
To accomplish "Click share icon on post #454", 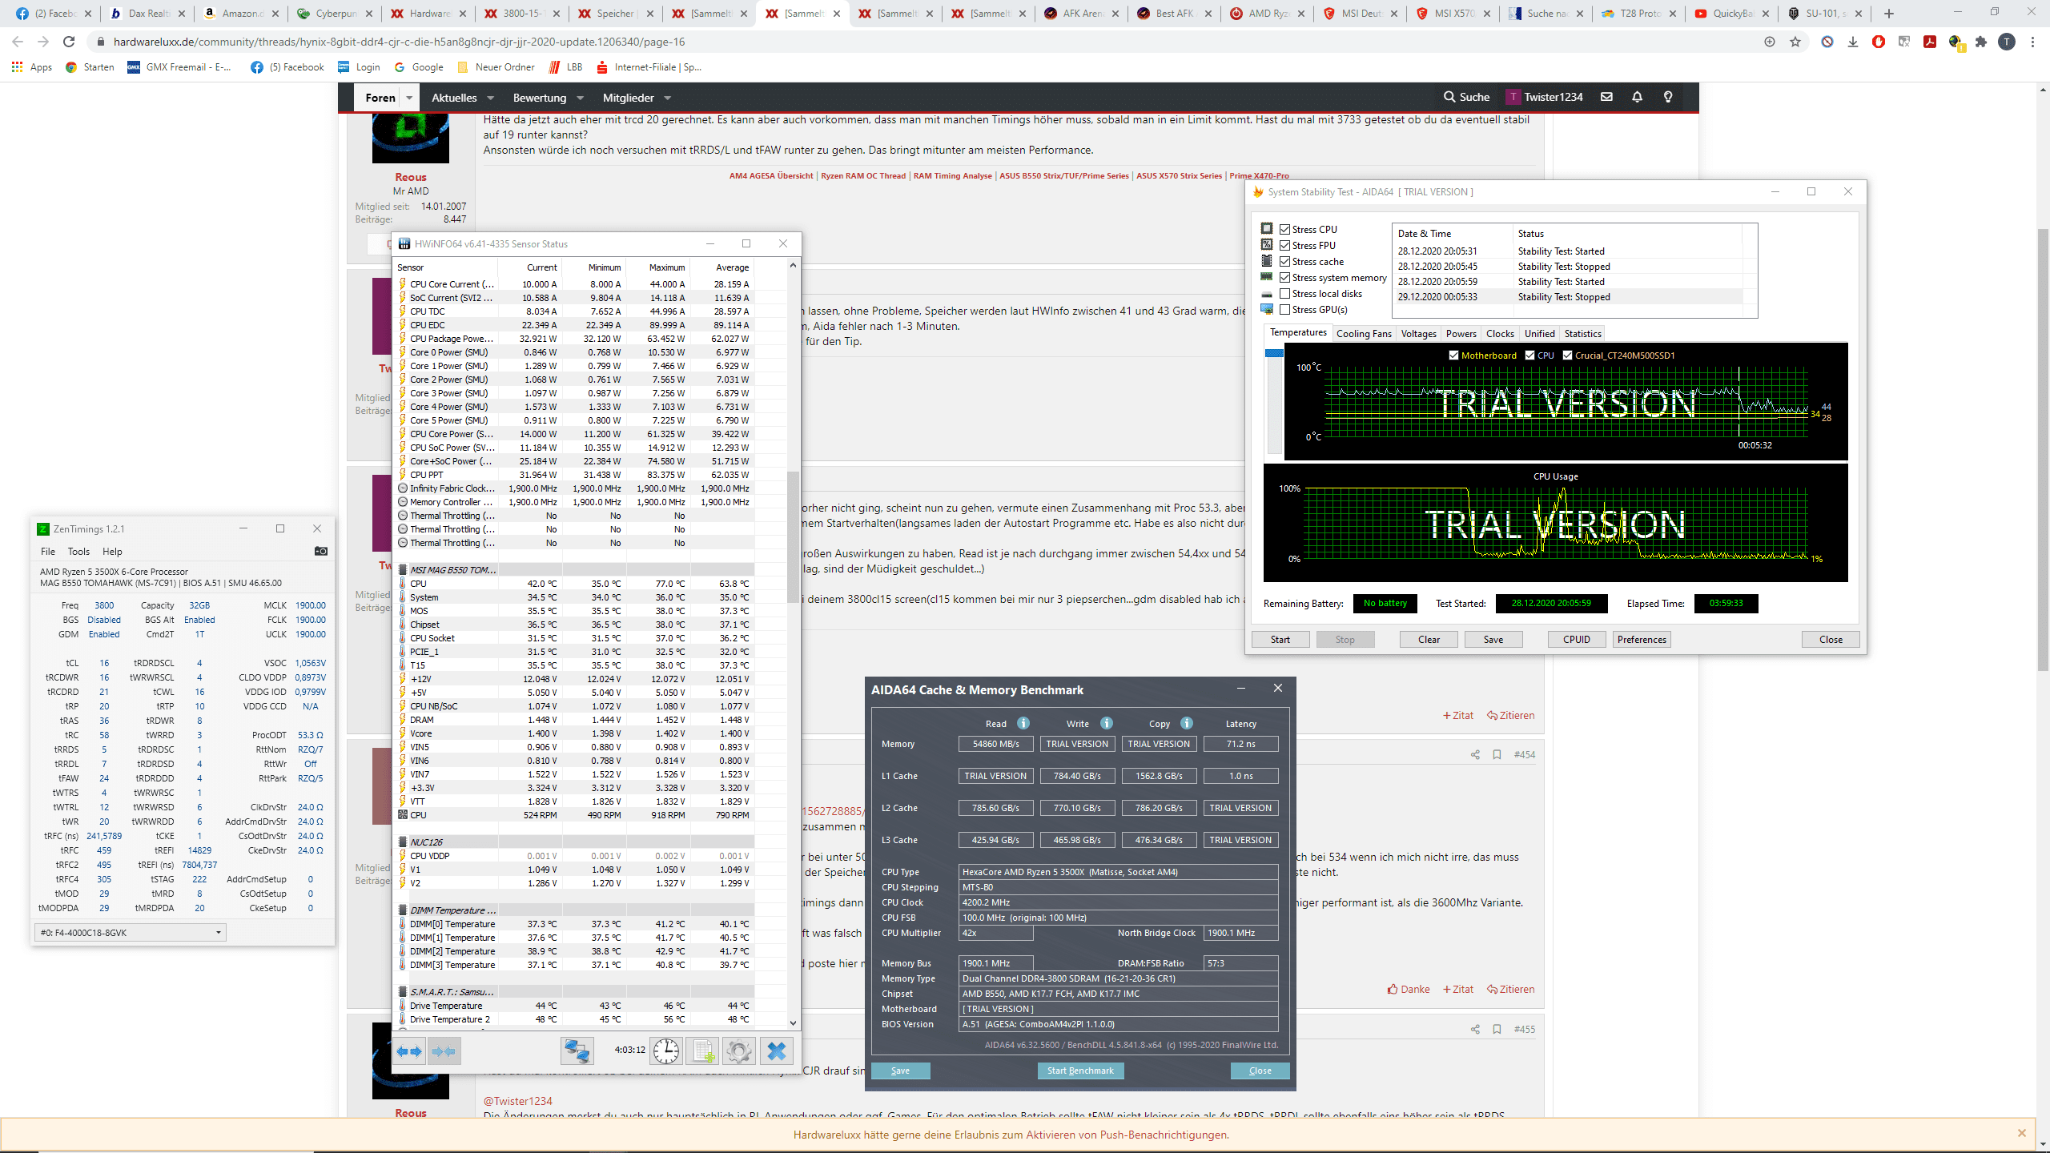I will [1475, 754].
